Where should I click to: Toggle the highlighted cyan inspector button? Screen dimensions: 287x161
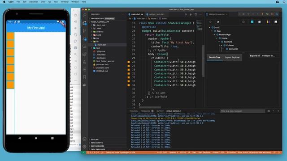pos(252,22)
